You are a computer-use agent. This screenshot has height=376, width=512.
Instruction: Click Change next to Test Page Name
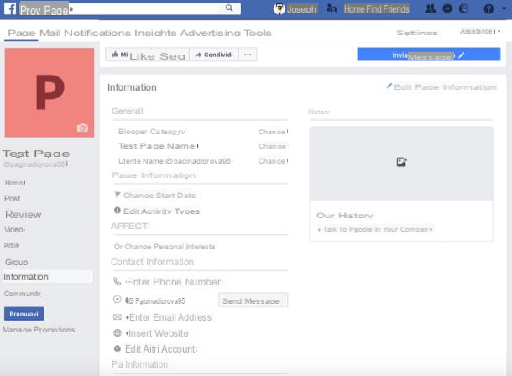(x=272, y=146)
